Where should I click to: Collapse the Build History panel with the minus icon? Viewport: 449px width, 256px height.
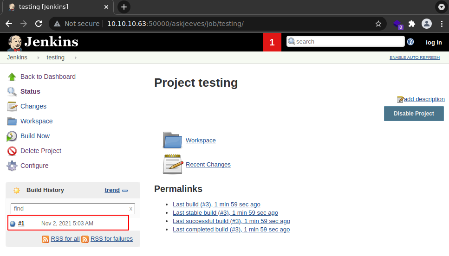coord(125,190)
